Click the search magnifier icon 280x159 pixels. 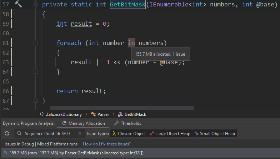tap(19, 133)
